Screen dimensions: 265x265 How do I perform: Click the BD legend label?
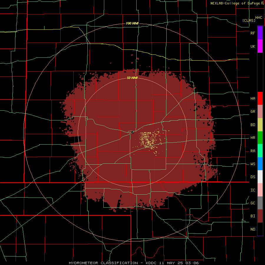pos(253,125)
